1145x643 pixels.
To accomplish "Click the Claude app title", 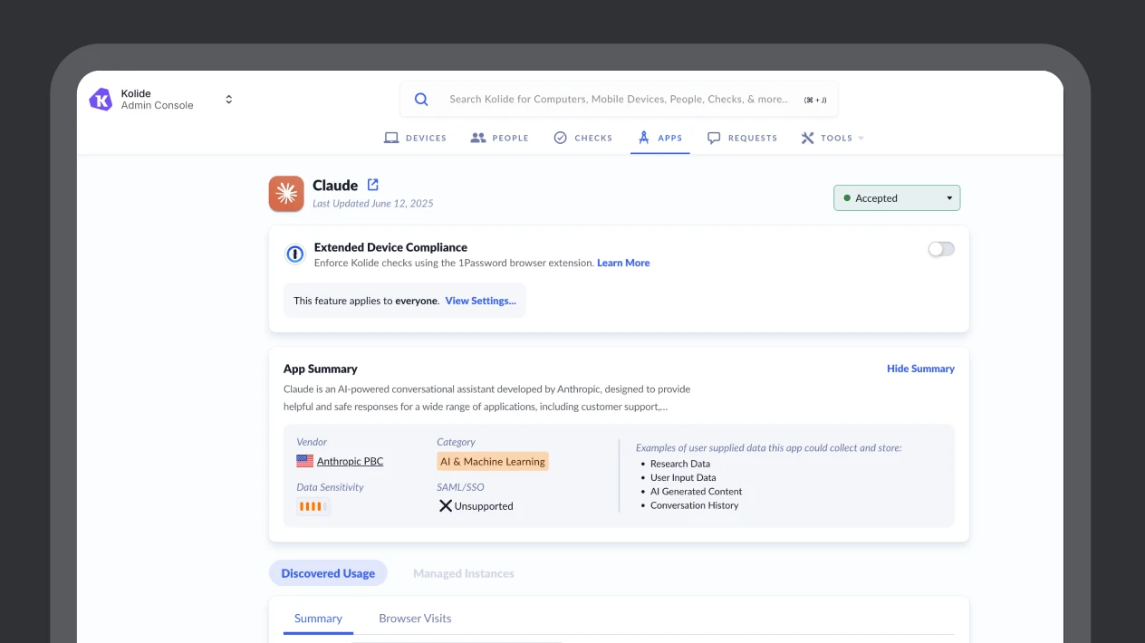I will [335, 185].
